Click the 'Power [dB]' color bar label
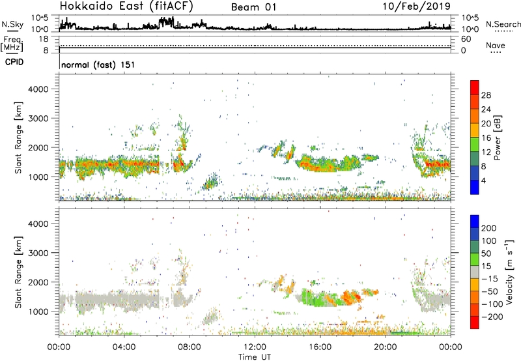521x361 pixels. pyautogui.click(x=497, y=137)
